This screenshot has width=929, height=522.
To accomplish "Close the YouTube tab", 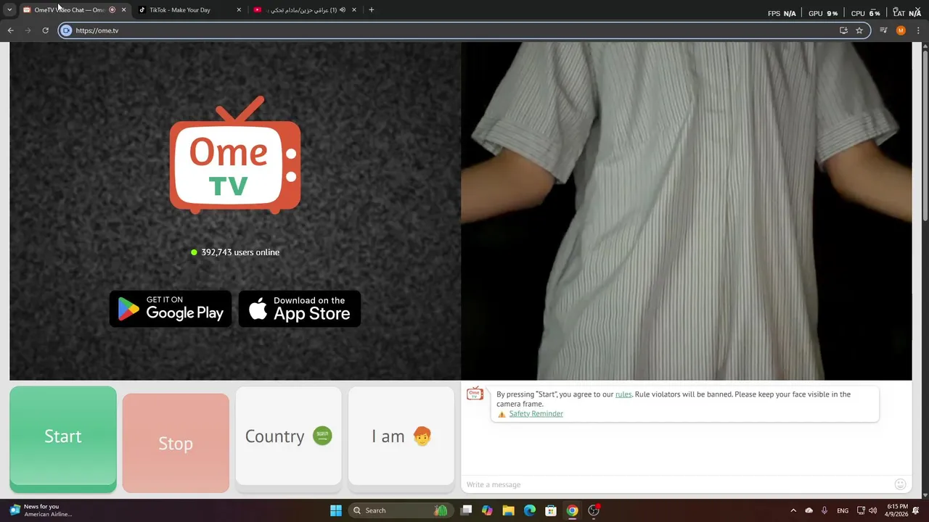I will pyautogui.click(x=354, y=10).
